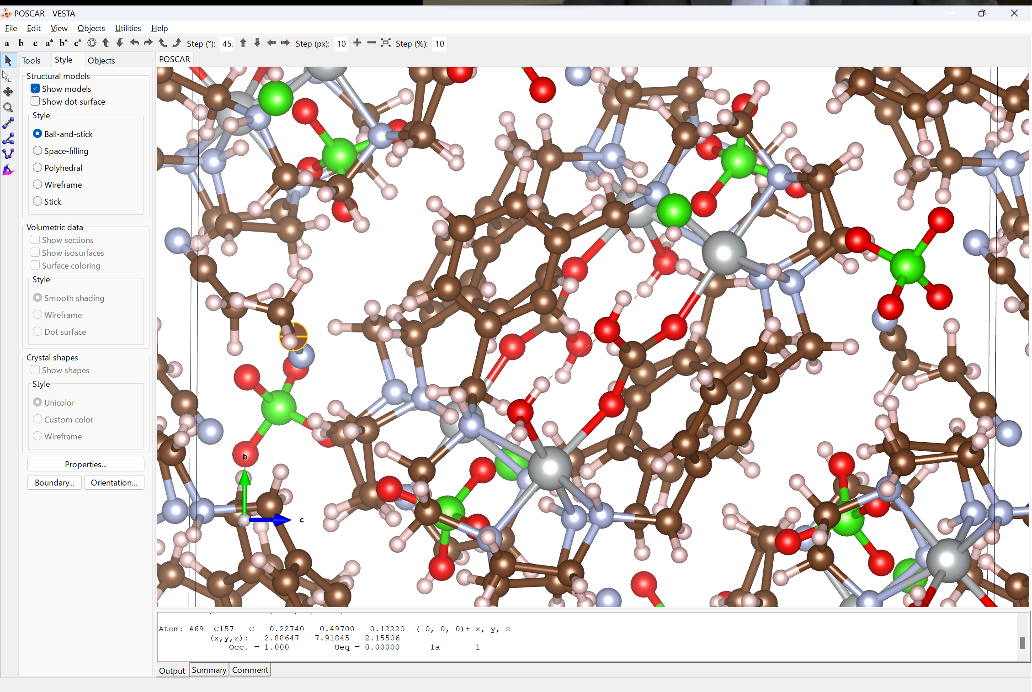Choose the Polyhedral style option

pyautogui.click(x=37, y=168)
